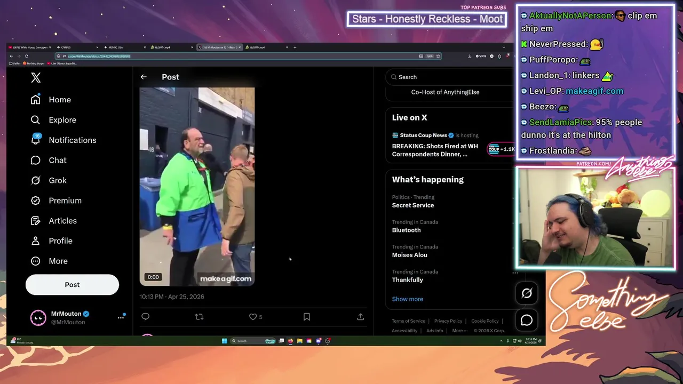Open Grok in the sidebar
The width and height of the screenshot is (683, 384).
click(49, 180)
